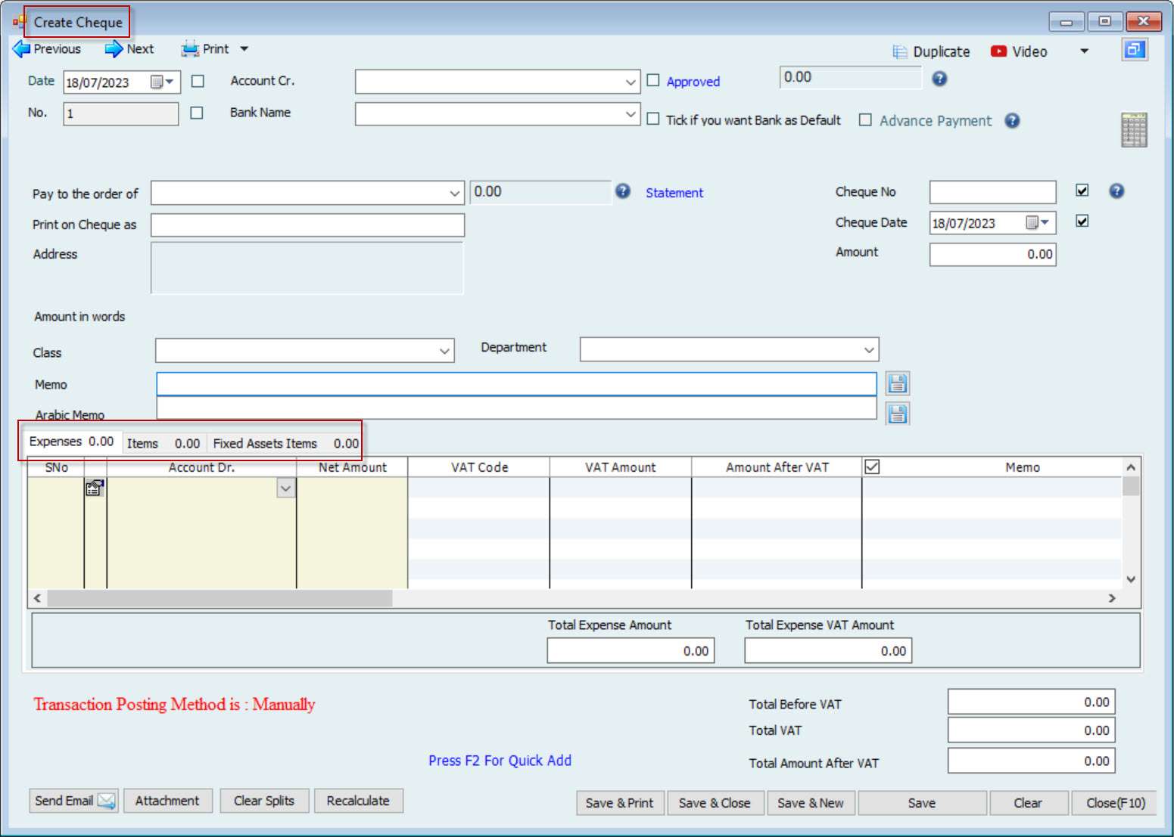Switch to the Items tab
1174x837 pixels.
pos(162,444)
